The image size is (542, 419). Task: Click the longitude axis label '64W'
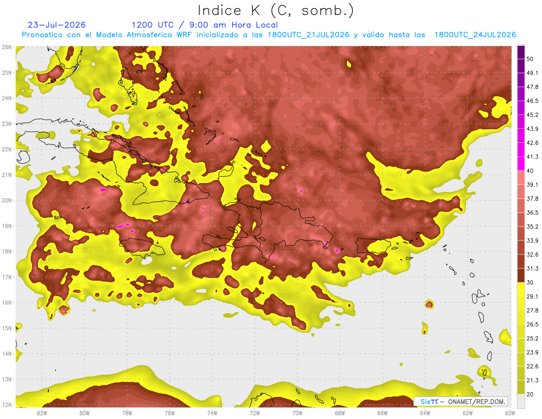[x=425, y=413]
